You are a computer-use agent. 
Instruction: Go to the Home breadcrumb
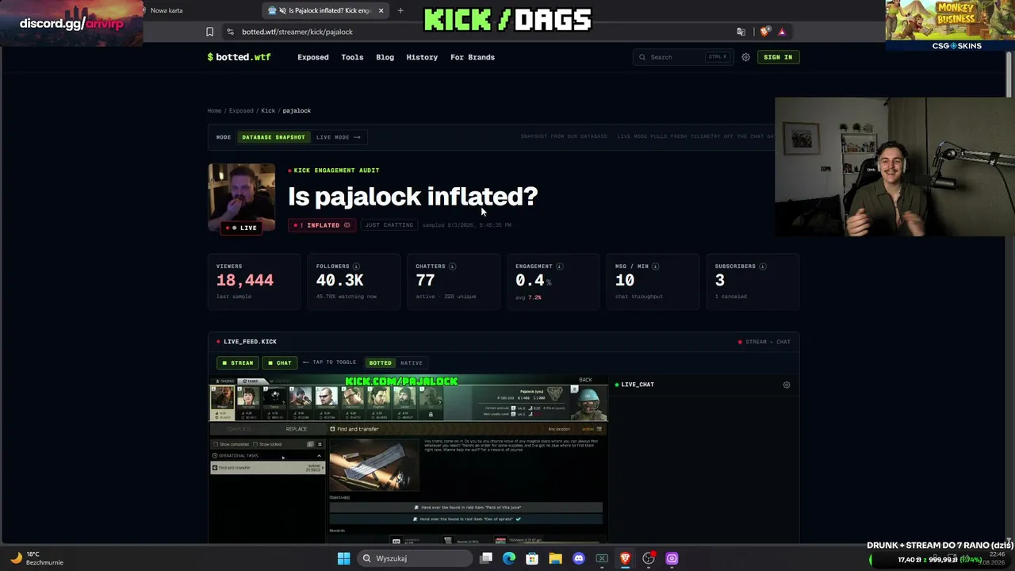click(x=214, y=111)
